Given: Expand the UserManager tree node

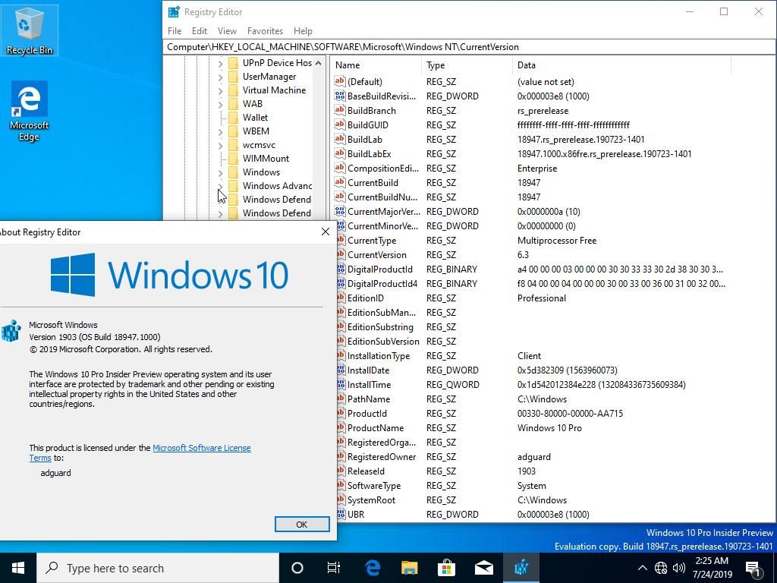Looking at the screenshot, I should click(x=221, y=77).
